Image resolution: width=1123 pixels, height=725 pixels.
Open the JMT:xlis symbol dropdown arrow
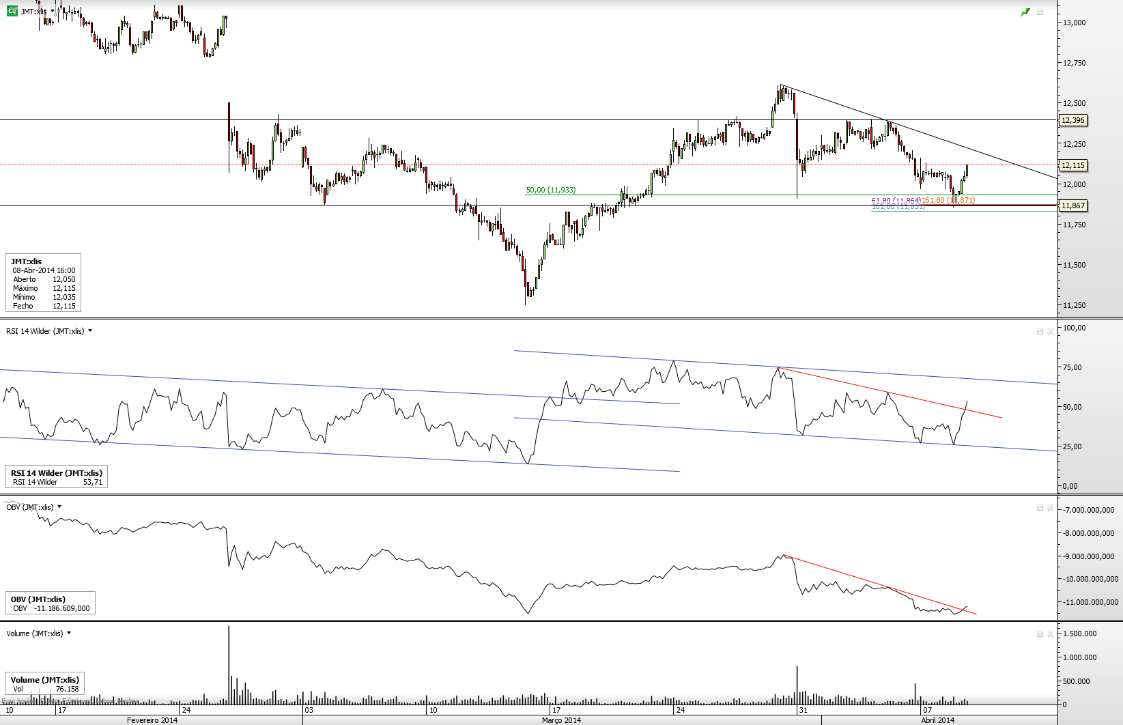[x=53, y=12]
